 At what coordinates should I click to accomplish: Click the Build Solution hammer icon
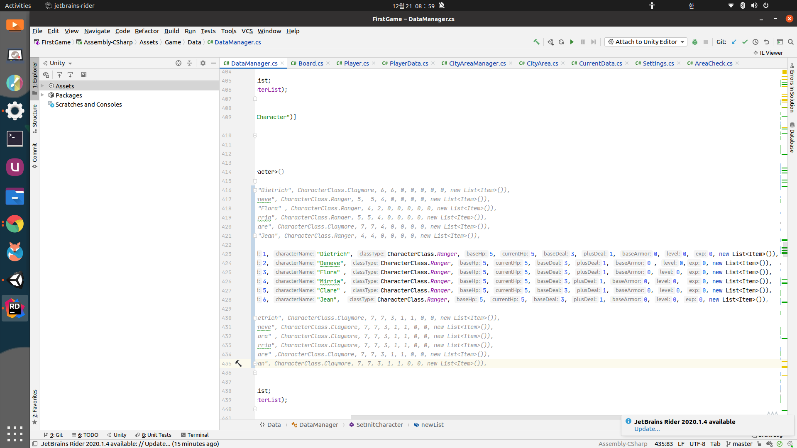pos(536,42)
